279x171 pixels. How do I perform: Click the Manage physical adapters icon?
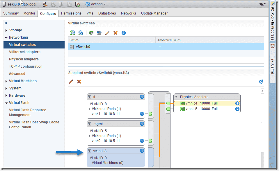click(x=91, y=33)
